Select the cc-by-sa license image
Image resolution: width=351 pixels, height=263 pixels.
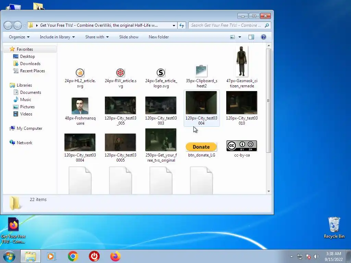coord(242,149)
